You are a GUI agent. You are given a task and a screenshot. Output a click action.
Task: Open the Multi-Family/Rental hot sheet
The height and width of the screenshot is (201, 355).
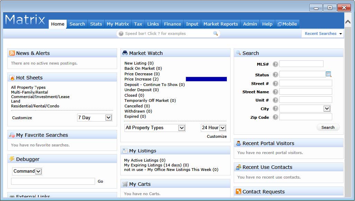click(x=29, y=92)
